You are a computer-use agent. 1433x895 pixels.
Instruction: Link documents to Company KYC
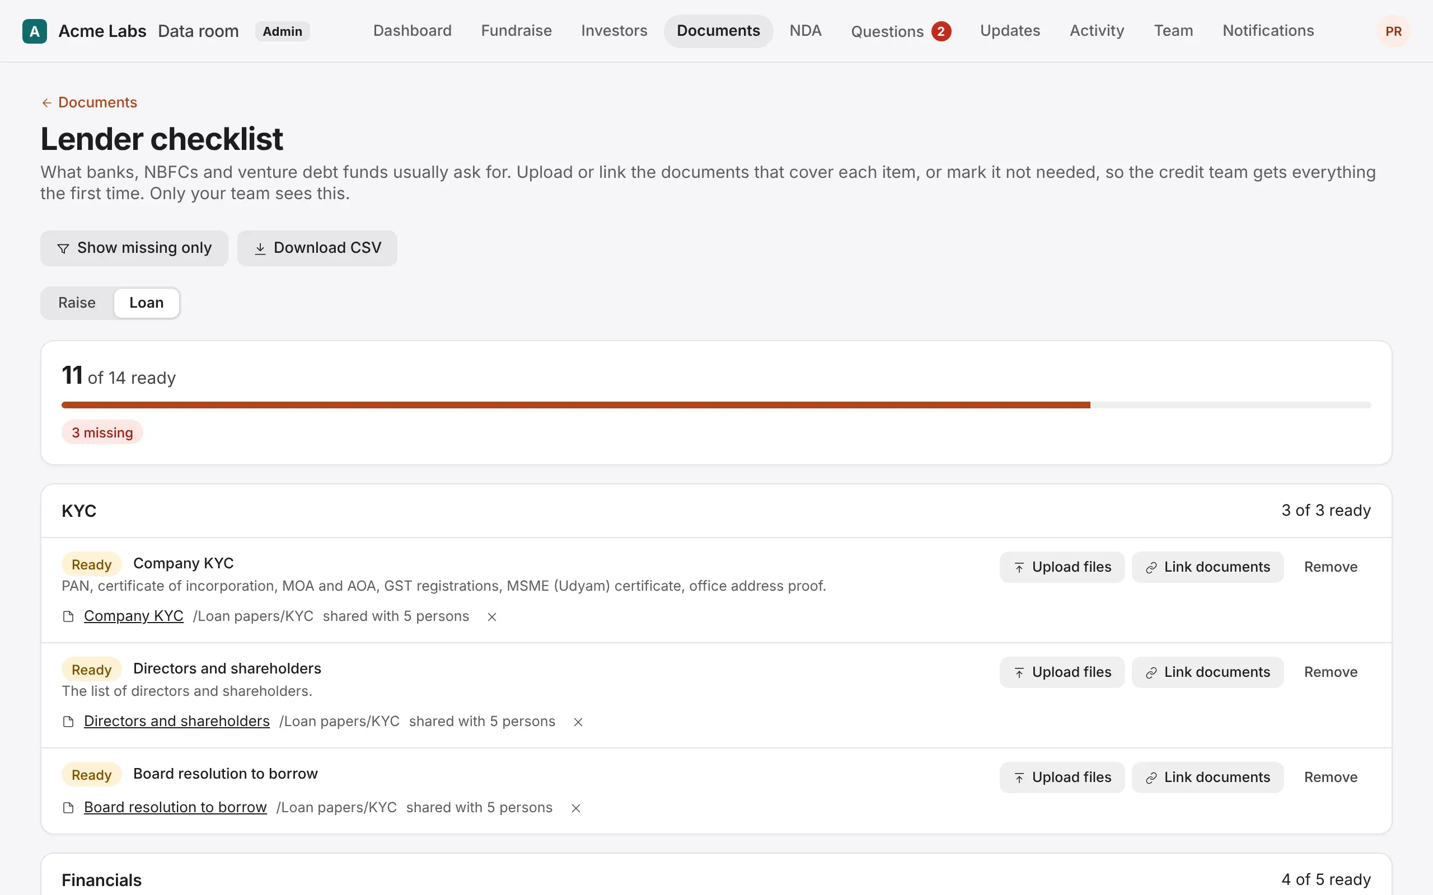coord(1207,567)
